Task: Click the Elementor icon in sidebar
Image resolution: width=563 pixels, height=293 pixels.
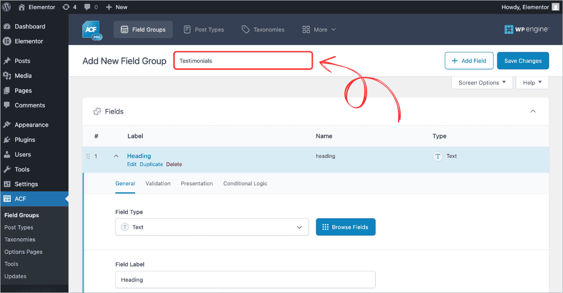Action: (x=7, y=41)
